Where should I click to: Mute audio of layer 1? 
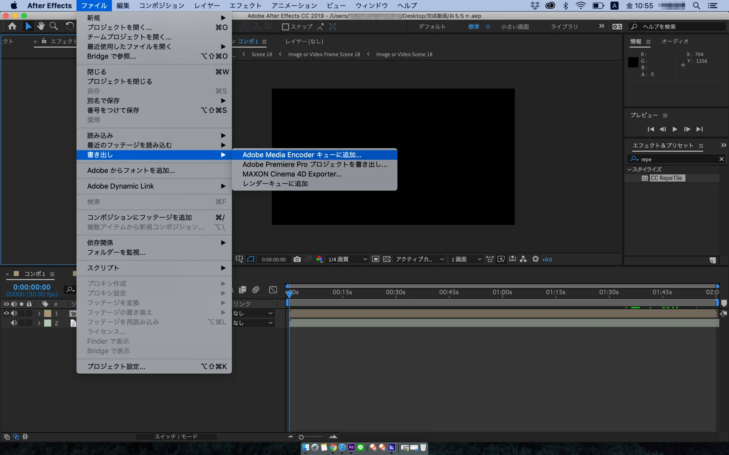14,313
